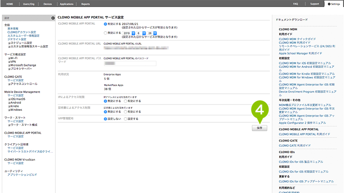This screenshot has height=193, width=344.
Task: Download CLOMO MDM for iOS 初期設定マニュアル
Action: pyautogui.click(x=305, y=63)
